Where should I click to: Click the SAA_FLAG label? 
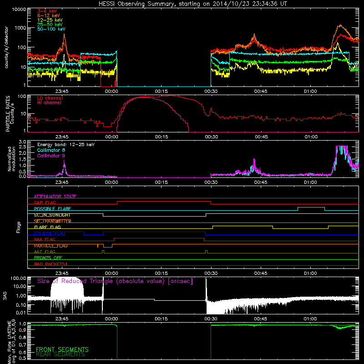click(x=45, y=239)
